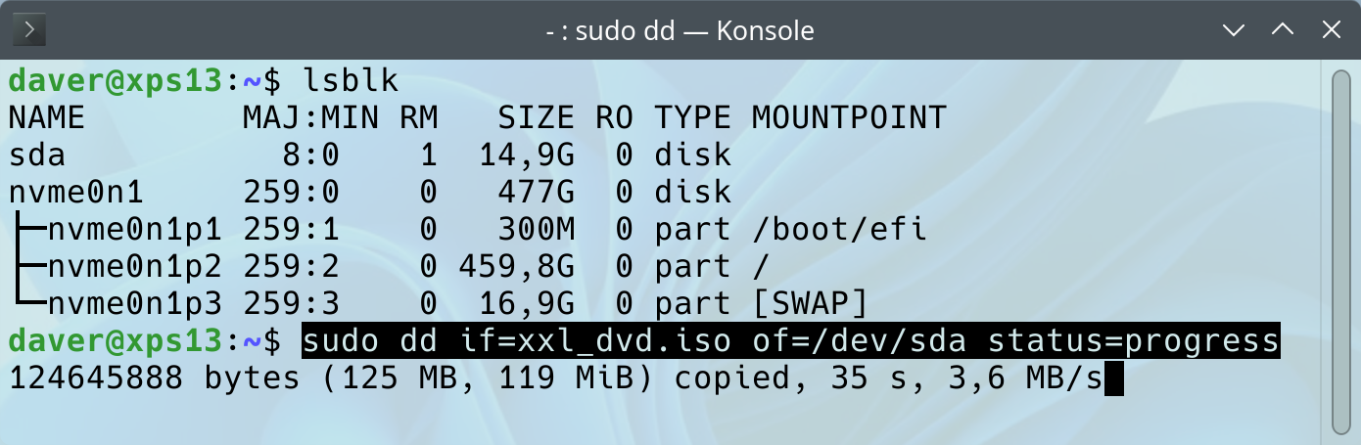Click the highlighted sudo dd command
This screenshot has height=445, width=1361.
[790, 341]
